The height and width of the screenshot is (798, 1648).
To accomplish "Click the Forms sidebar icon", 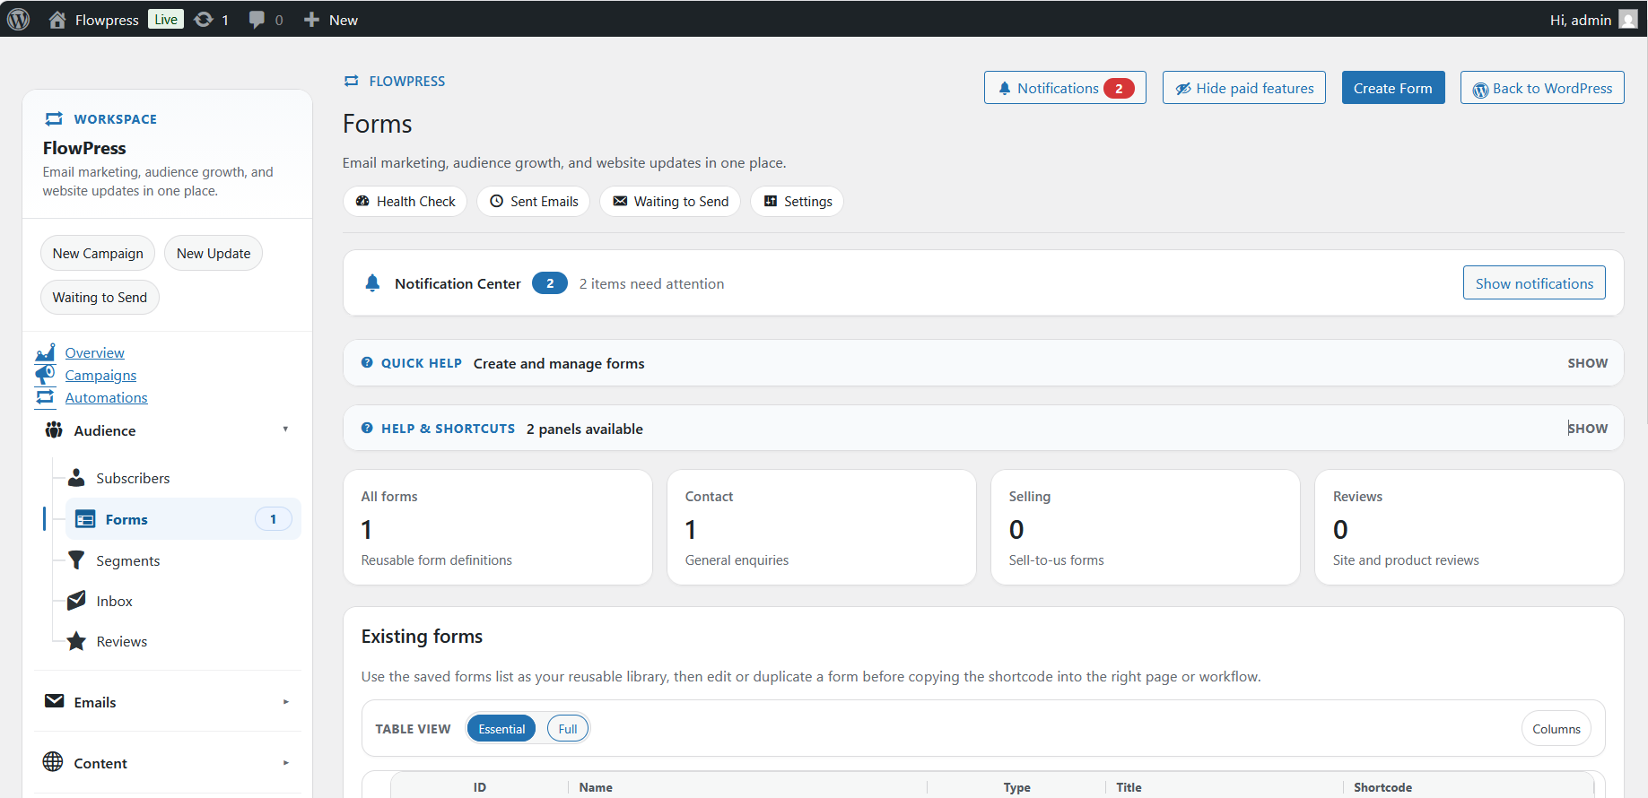I will click(85, 519).
